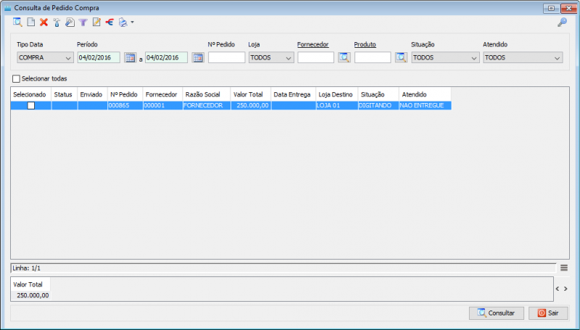The width and height of the screenshot is (580, 330).
Task: Click the Consultar button
Action: pyautogui.click(x=497, y=313)
